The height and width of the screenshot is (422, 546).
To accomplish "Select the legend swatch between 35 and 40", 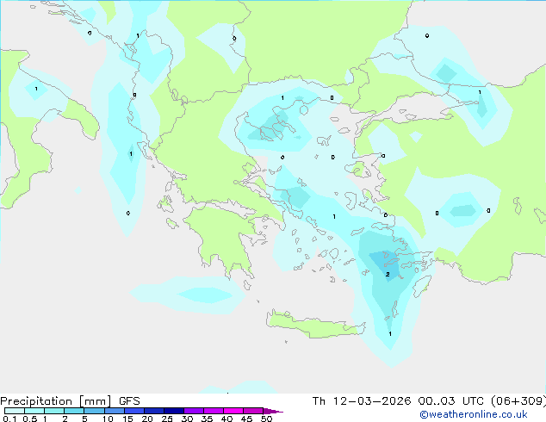I will coord(214,411).
